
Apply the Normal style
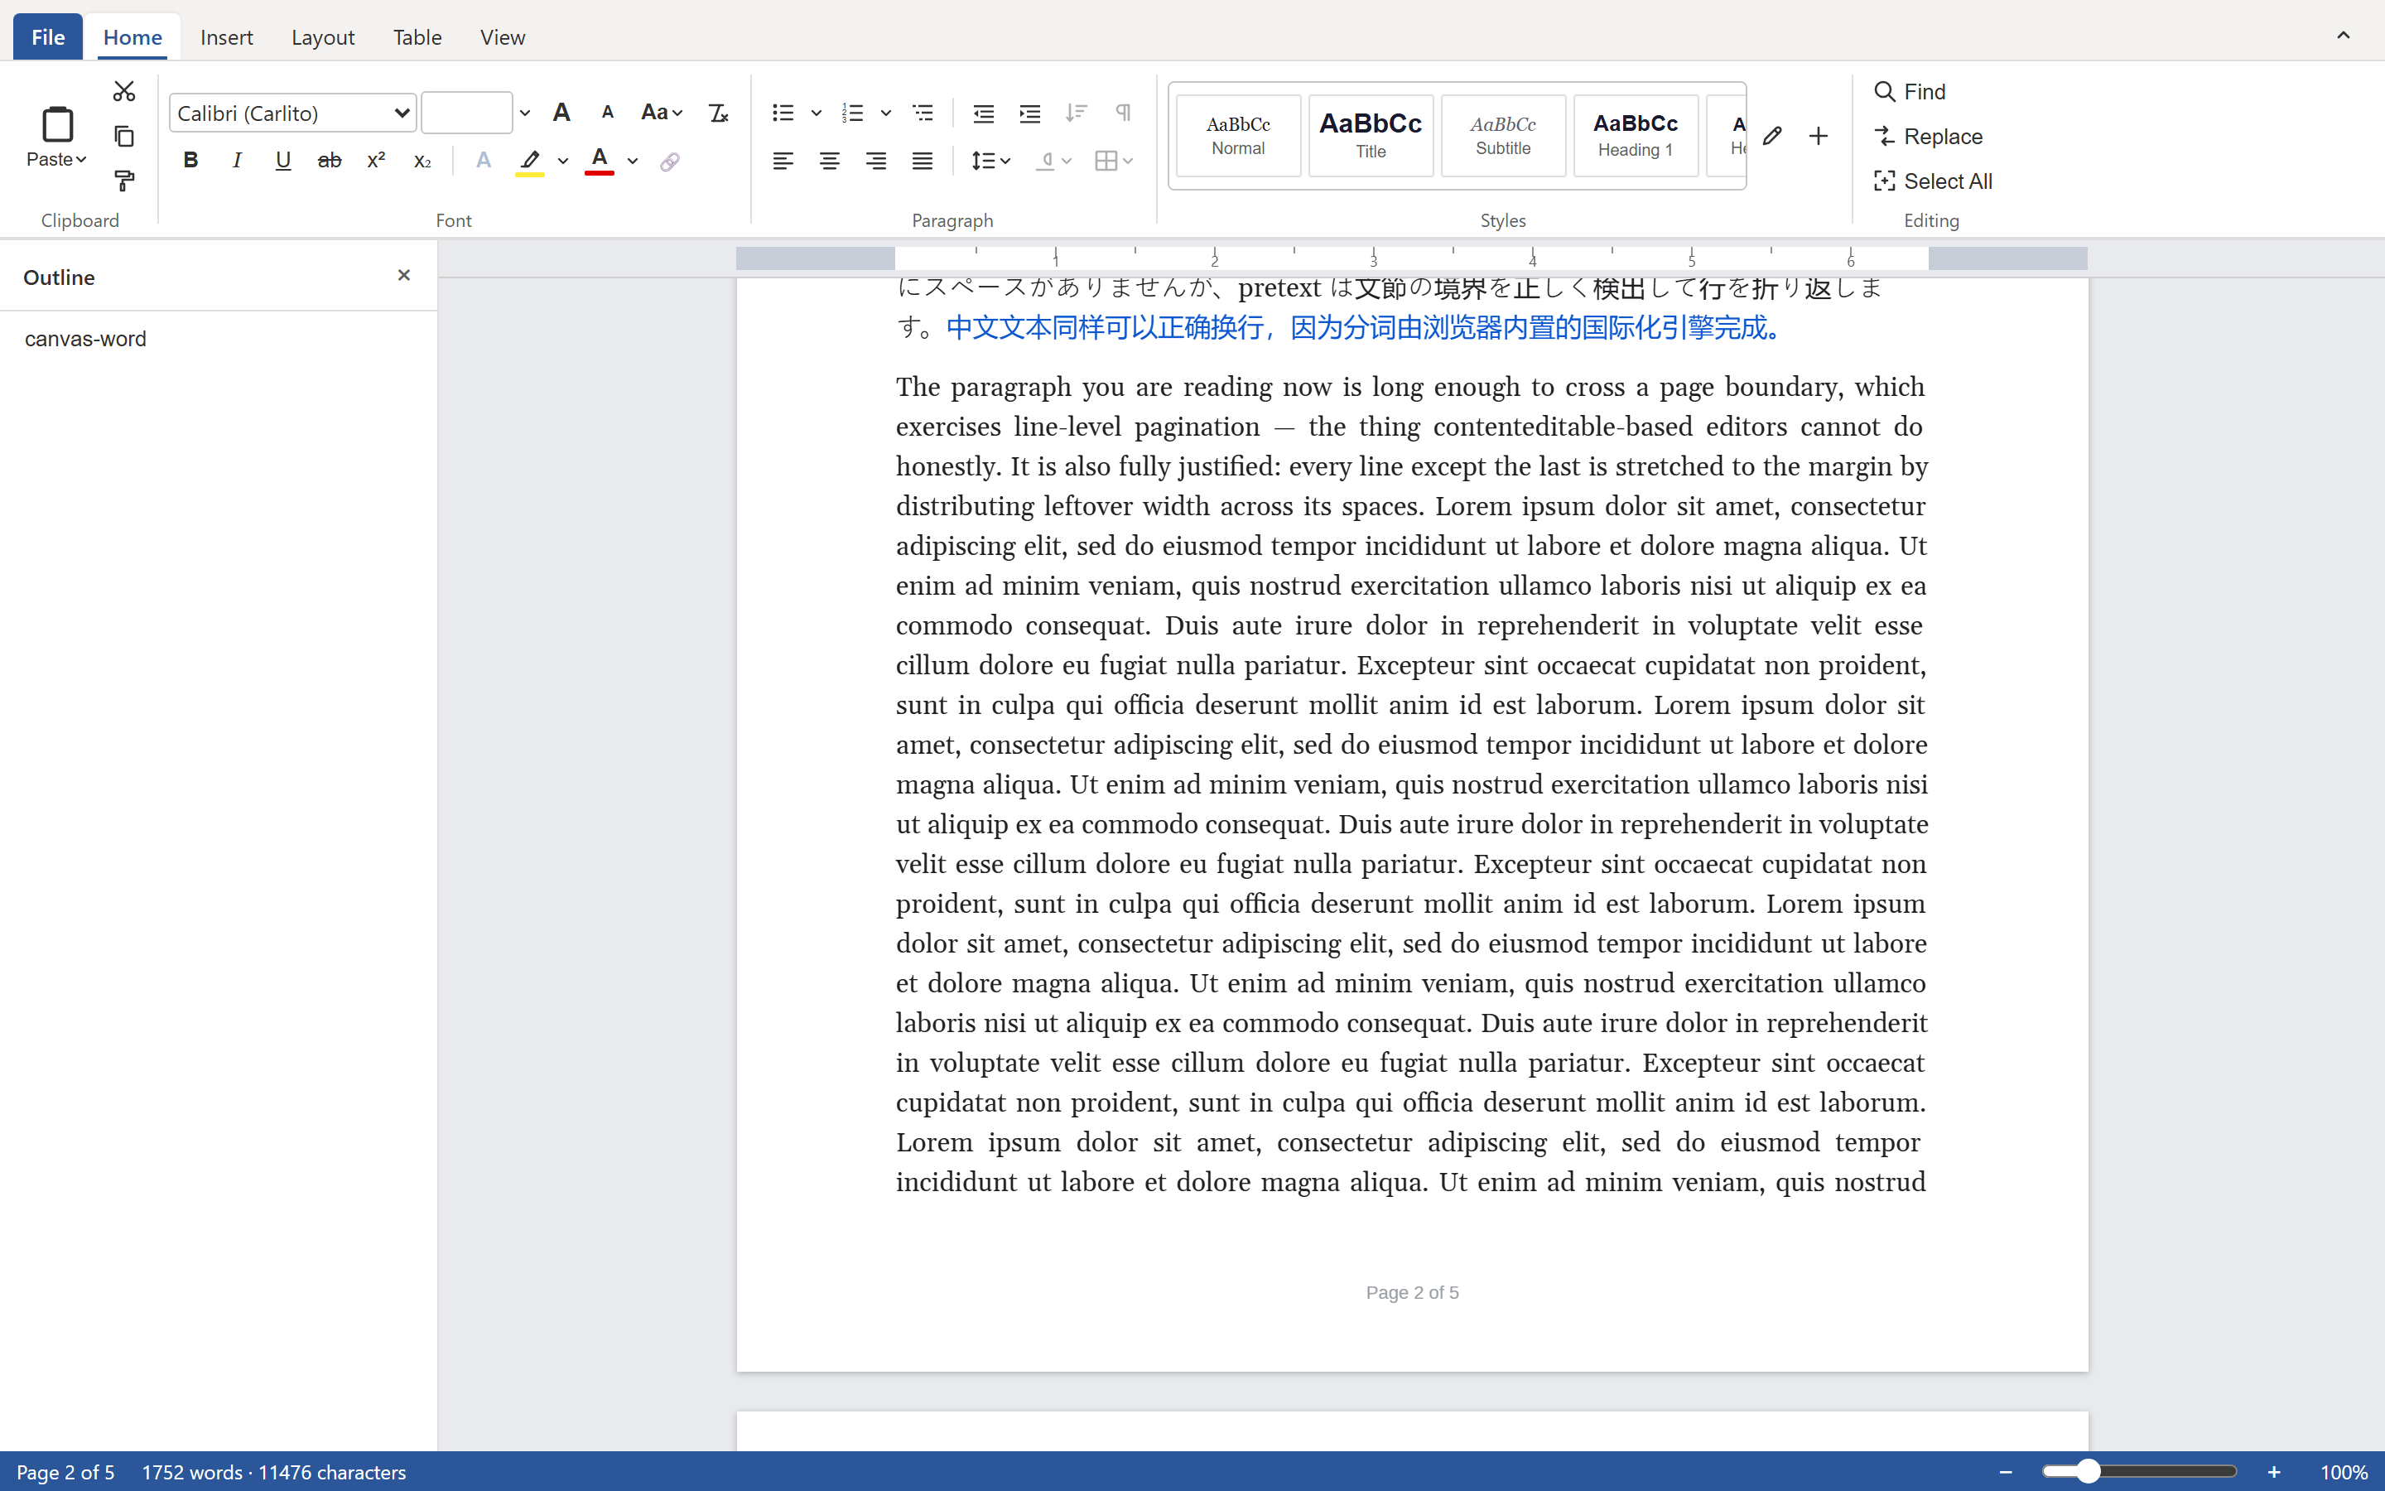(1238, 136)
